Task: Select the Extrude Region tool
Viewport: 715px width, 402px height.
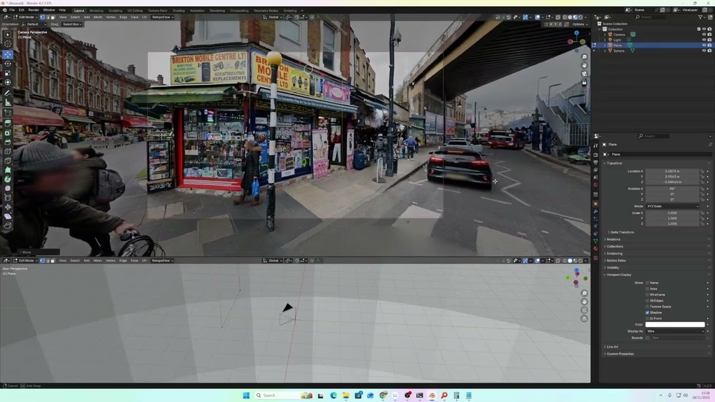Action: point(8,124)
